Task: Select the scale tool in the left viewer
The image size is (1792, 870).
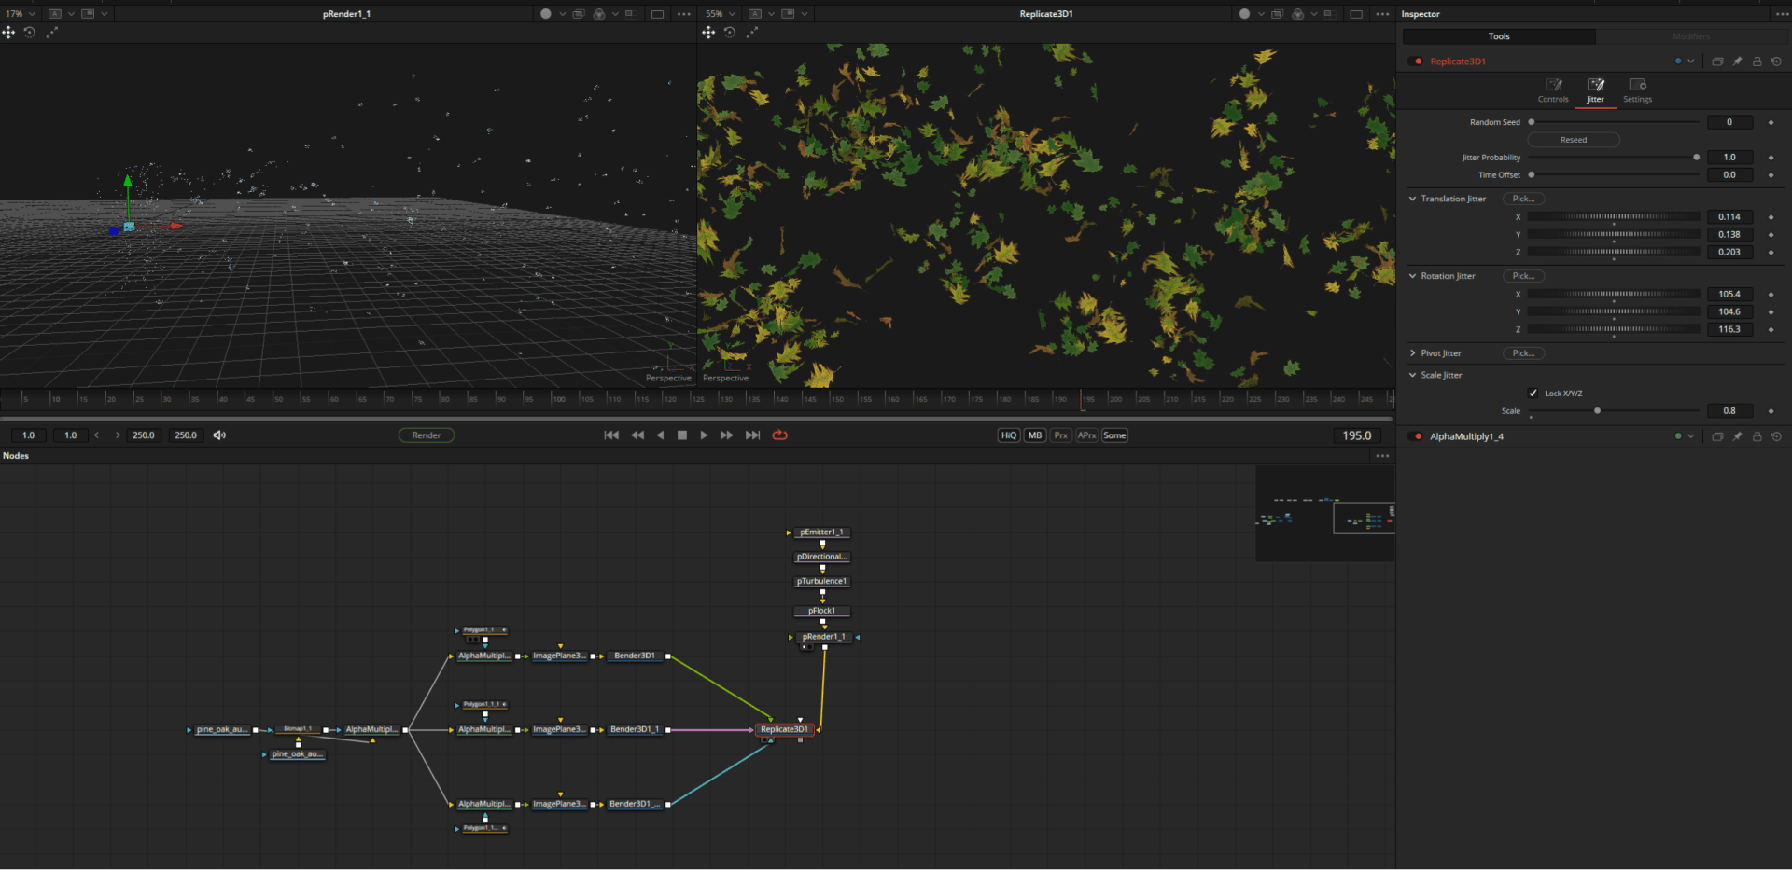Action: click(52, 32)
